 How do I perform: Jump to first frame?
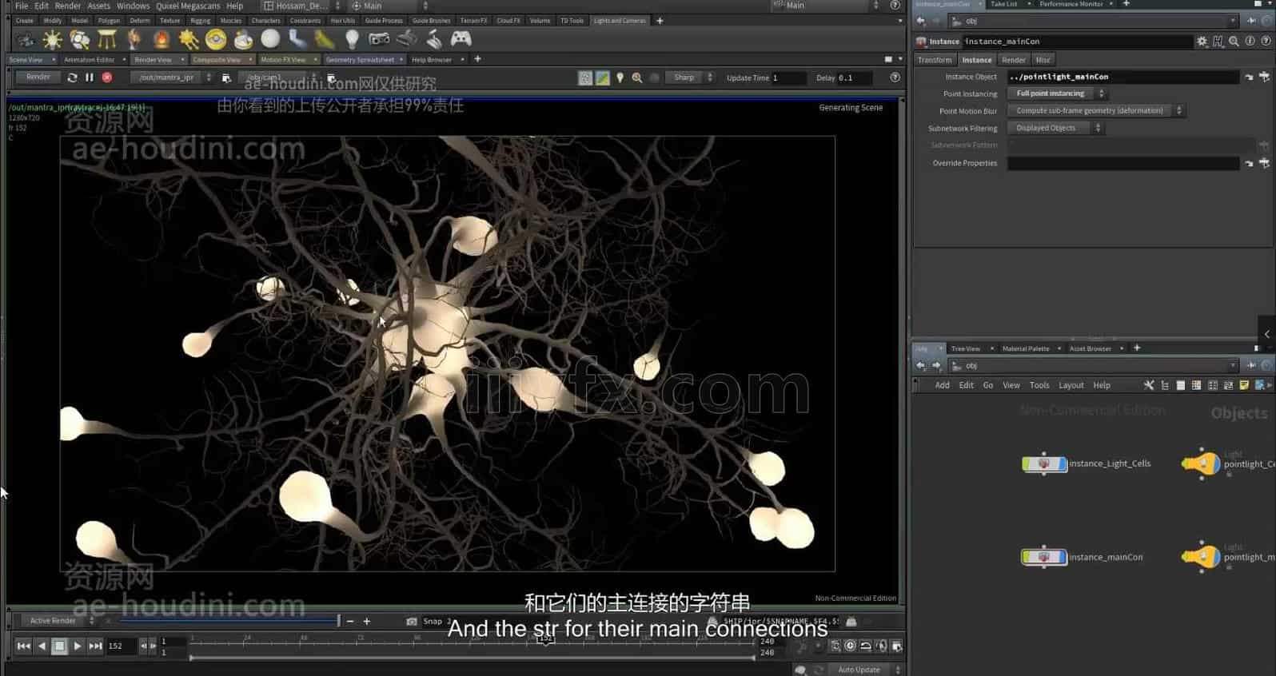(x=24, y=646)
